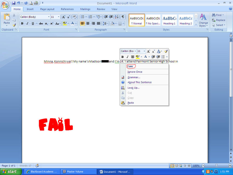Switch to the Insert tab
233x175 pixels.
30,9
